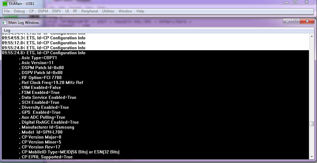The height and width of the screenshot is (163, 317).
Task: Open the Window menu
Action: [x=125, y=11]
